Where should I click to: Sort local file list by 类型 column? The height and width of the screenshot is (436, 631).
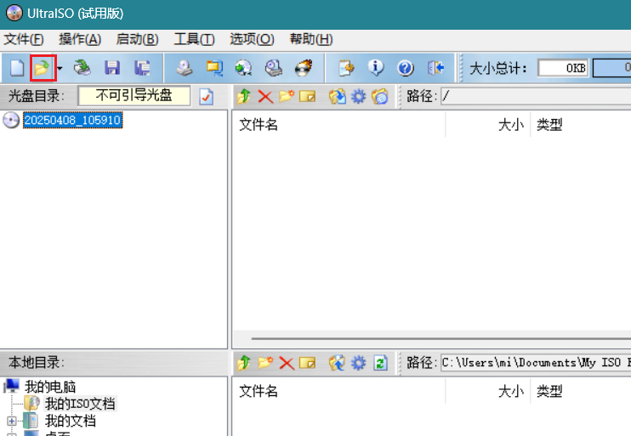(581, 391)
